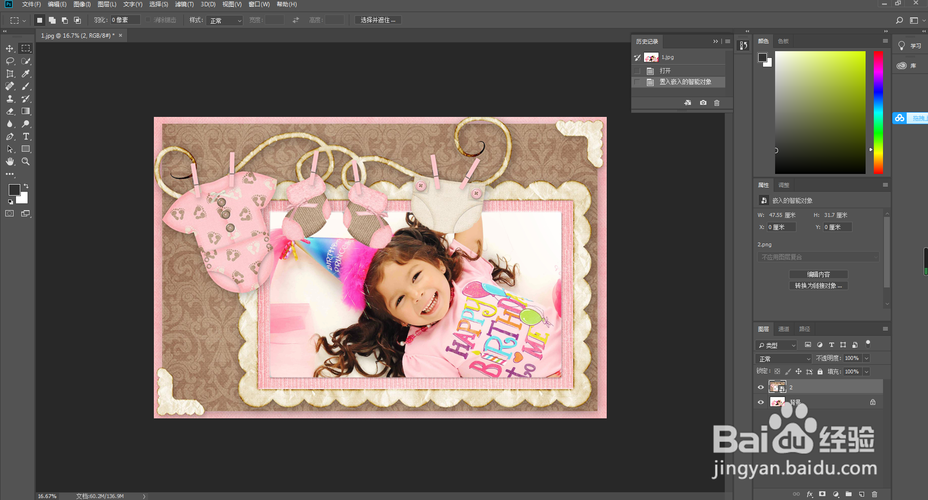Click the 编辑内容 button
This screenshot has height=500, width=928.
tap(818, 274)
